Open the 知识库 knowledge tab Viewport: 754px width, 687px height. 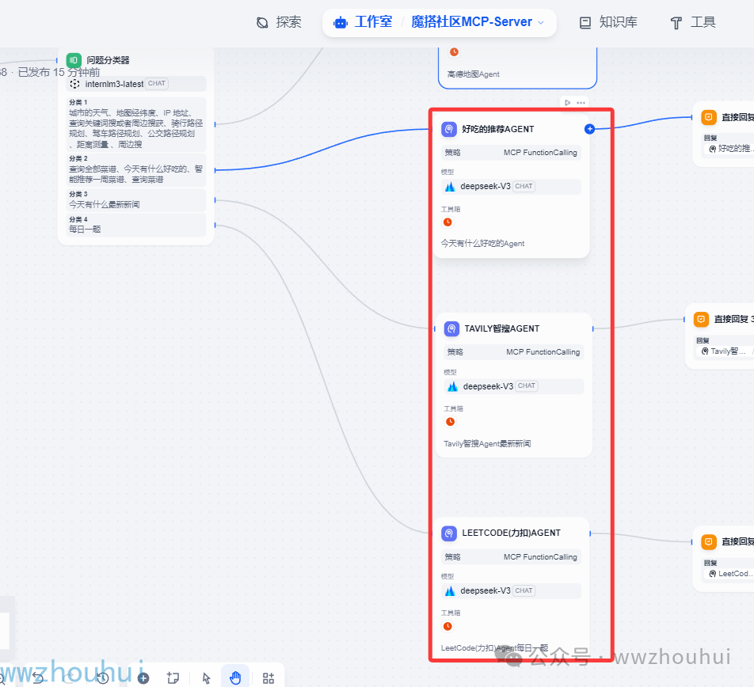[x=608, y=22]
